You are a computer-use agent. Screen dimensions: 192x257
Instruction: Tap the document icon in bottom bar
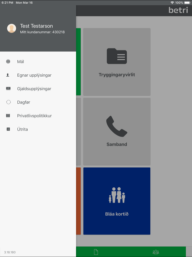(96, 252)
